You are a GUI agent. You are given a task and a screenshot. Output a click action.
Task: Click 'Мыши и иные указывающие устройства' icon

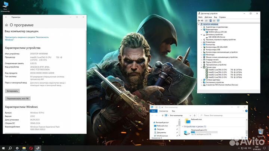(x=204, y=57)
